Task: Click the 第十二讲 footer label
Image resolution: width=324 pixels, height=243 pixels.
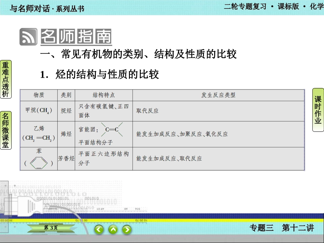Action: tap(298, 228)
